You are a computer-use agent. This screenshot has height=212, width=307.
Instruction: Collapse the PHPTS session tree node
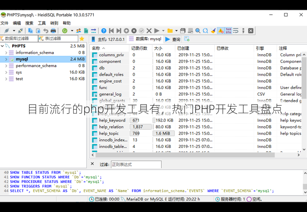(2, 46)
